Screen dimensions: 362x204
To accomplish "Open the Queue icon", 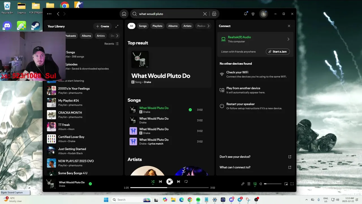I will coord(249,184).
